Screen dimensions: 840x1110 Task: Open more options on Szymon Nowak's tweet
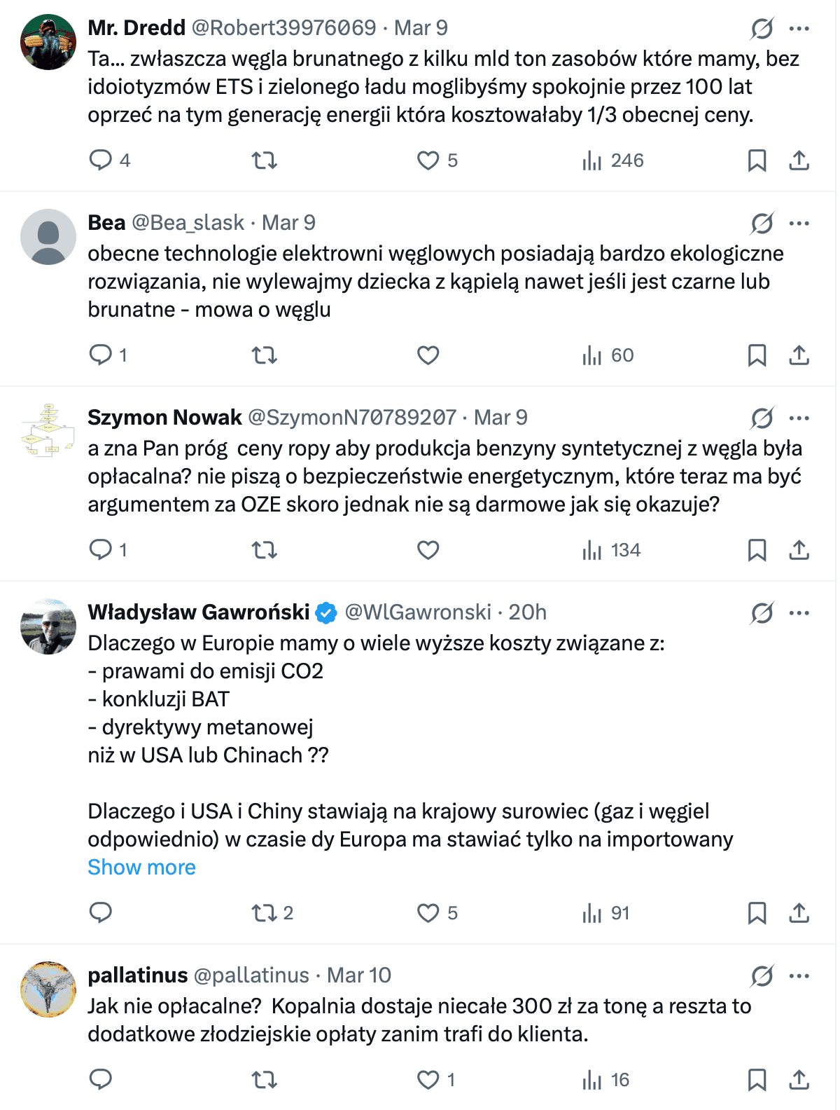[x=799, y=418]
